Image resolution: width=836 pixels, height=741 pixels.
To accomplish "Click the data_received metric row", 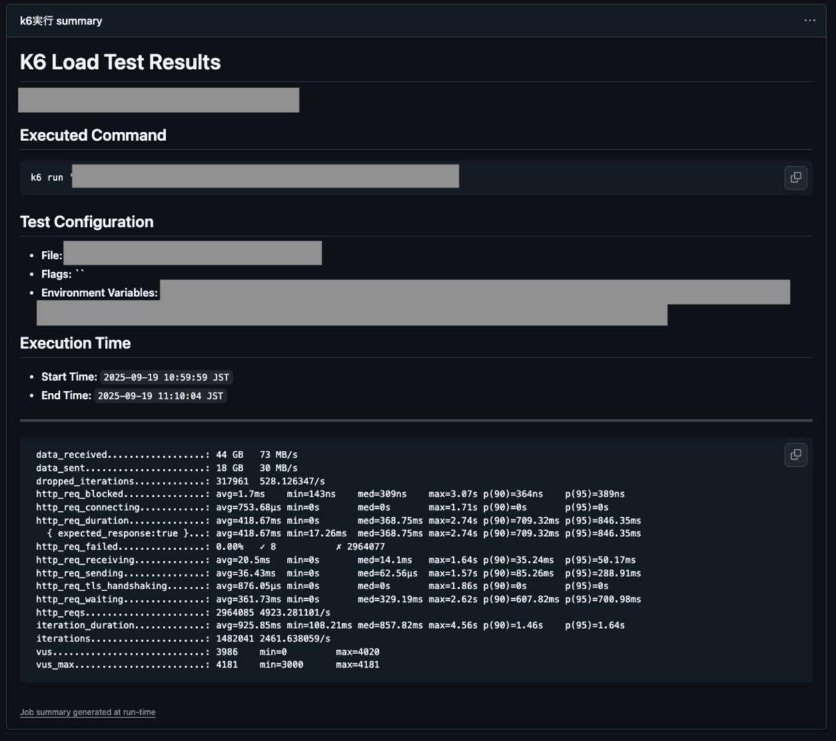I will tap(167, 455).
